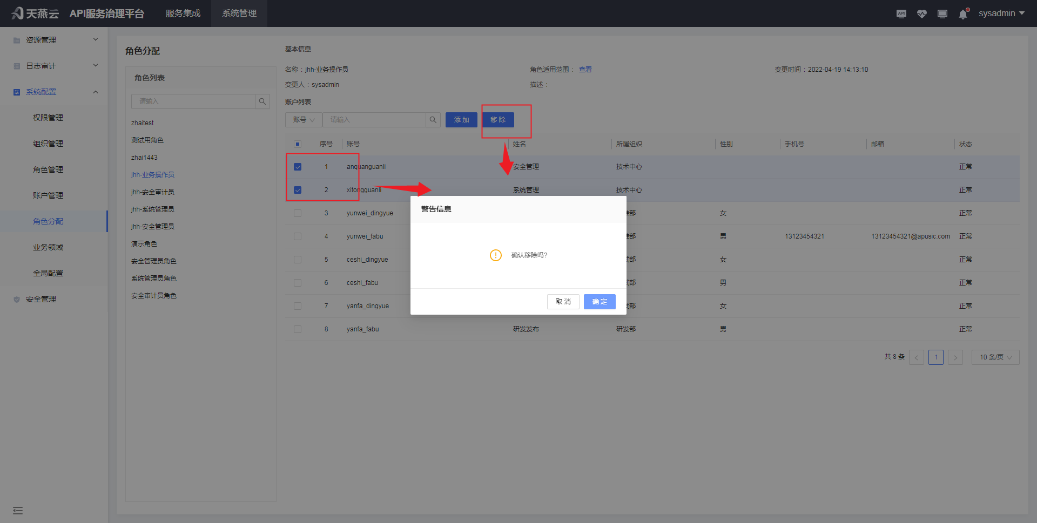Collapse the sidebar with bottom-left icon
The image size is (1037, 523).
pos(18,510)
